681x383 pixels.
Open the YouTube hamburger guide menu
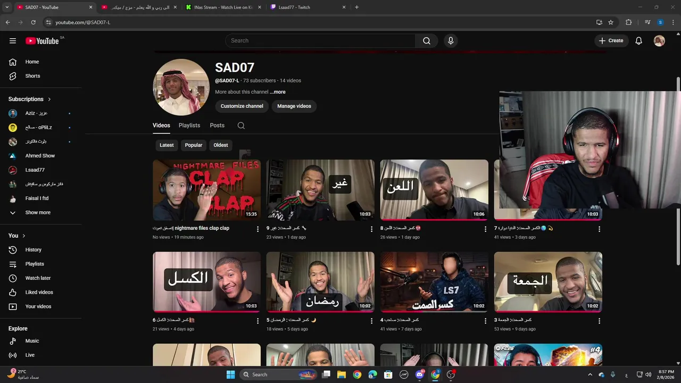point(13,40)
